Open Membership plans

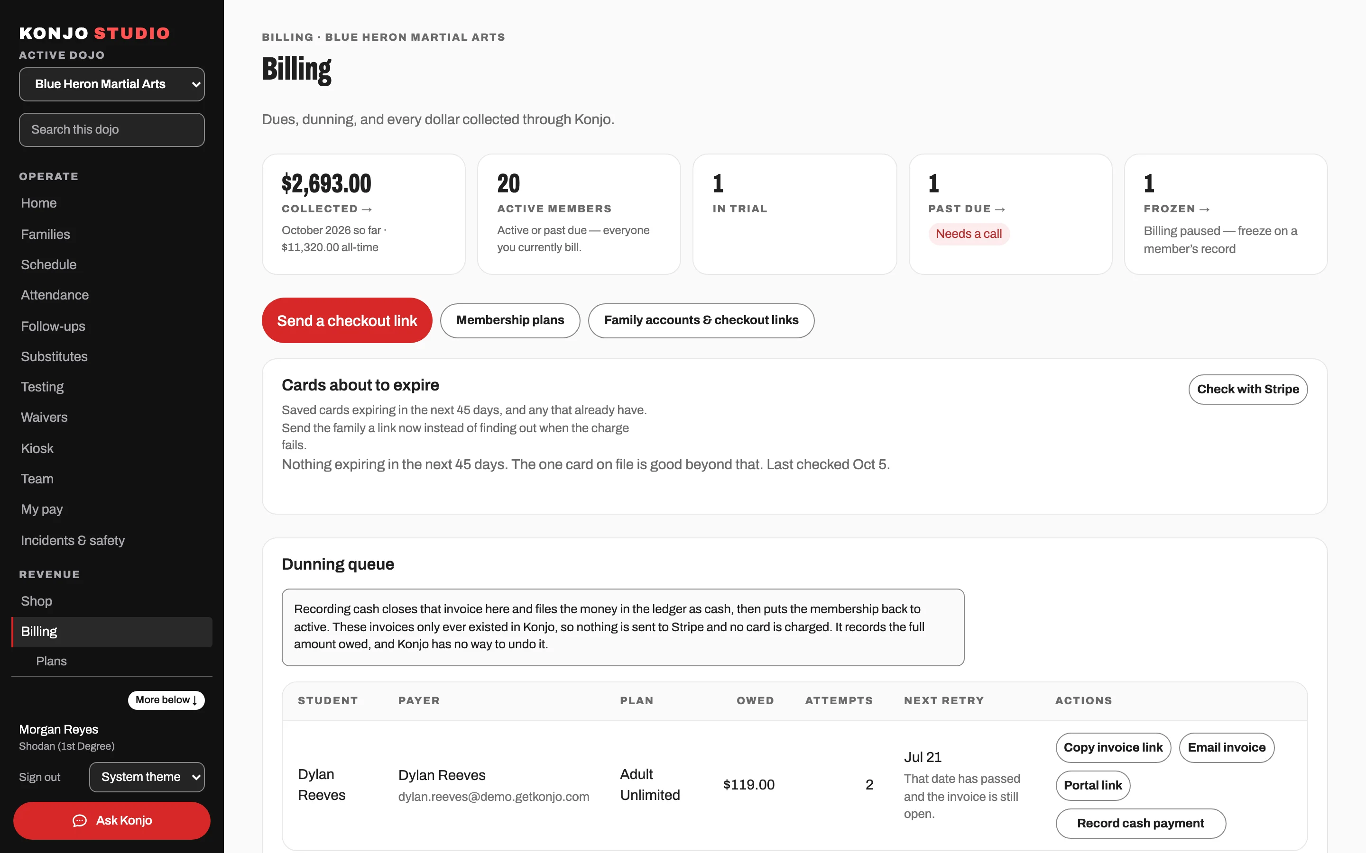510,320
